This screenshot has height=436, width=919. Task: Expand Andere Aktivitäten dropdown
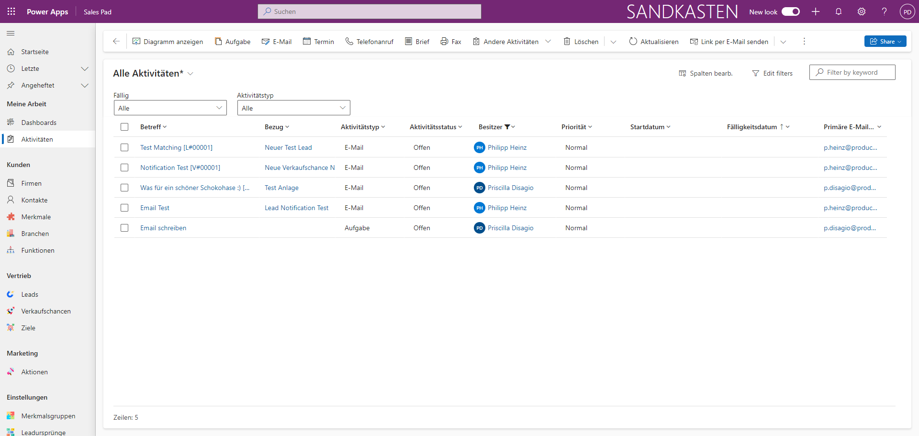(x=548, y=42)
